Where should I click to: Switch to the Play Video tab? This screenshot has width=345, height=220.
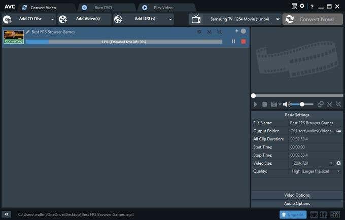[163, 8]
